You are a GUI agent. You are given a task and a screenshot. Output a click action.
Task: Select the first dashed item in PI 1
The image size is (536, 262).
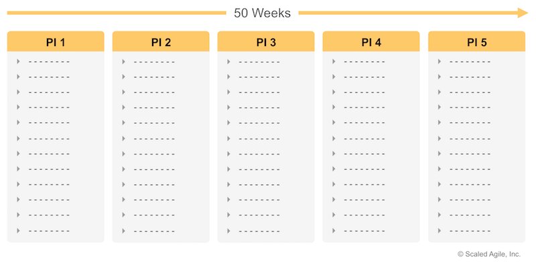[49, 61]
